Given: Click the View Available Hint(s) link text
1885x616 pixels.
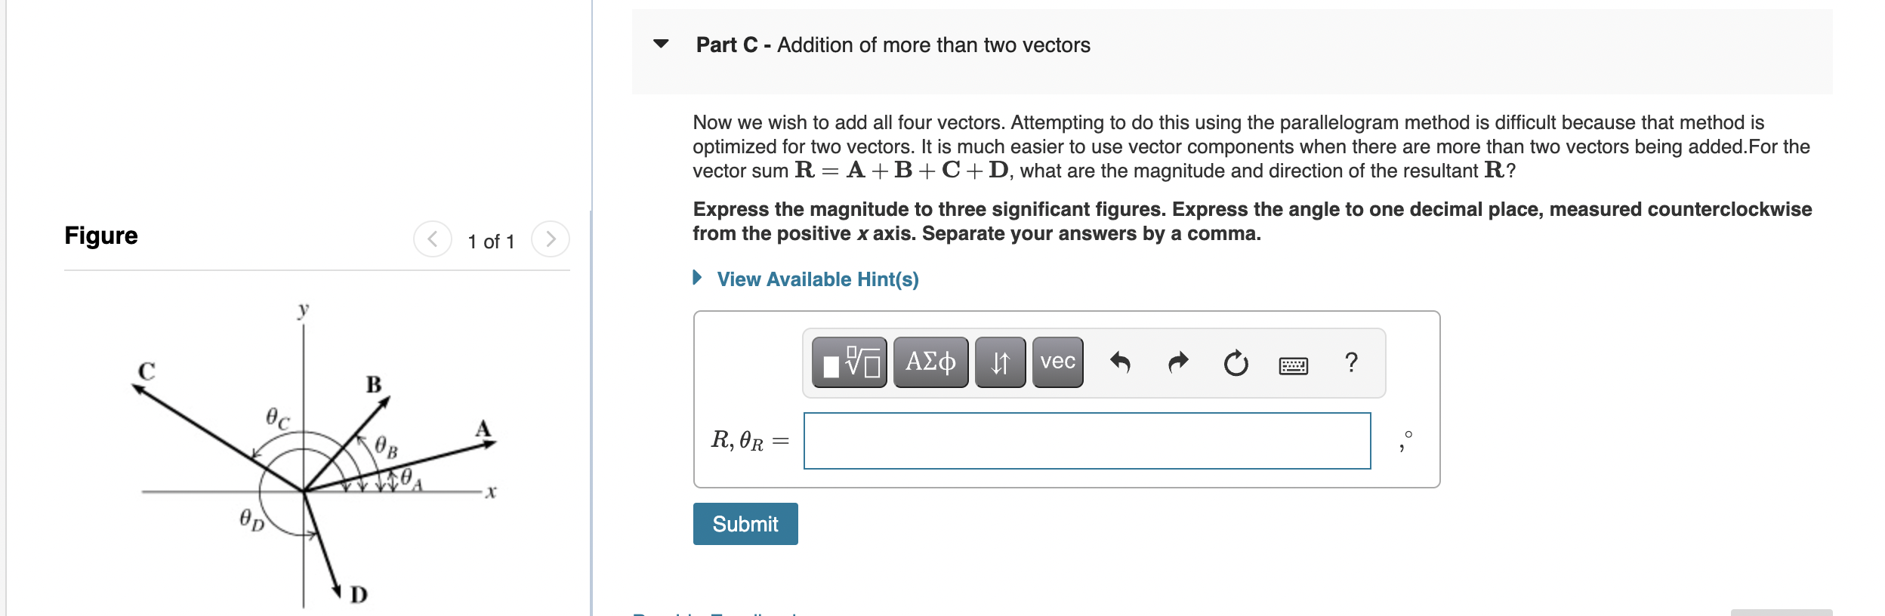Looking at the screenshot, I should coord(817,279).
